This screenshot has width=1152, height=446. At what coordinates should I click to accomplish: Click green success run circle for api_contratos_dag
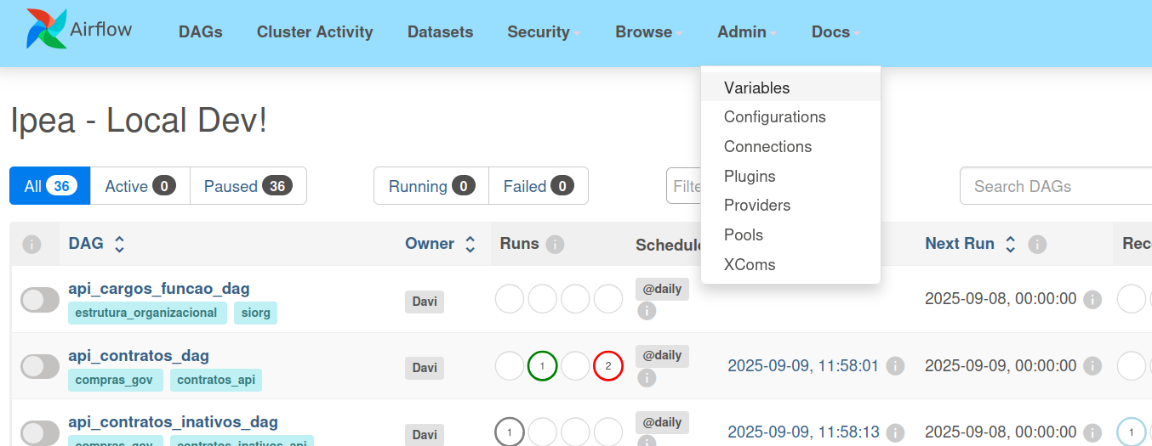point(542,366)
